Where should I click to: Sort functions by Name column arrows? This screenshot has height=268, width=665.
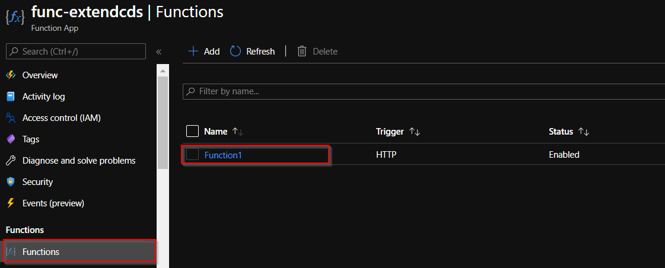pyautogui.click(x=238, y=132)
